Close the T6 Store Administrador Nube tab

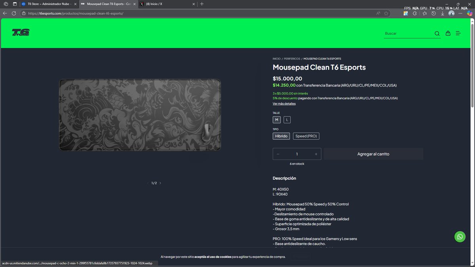click(x=75, y=4)
